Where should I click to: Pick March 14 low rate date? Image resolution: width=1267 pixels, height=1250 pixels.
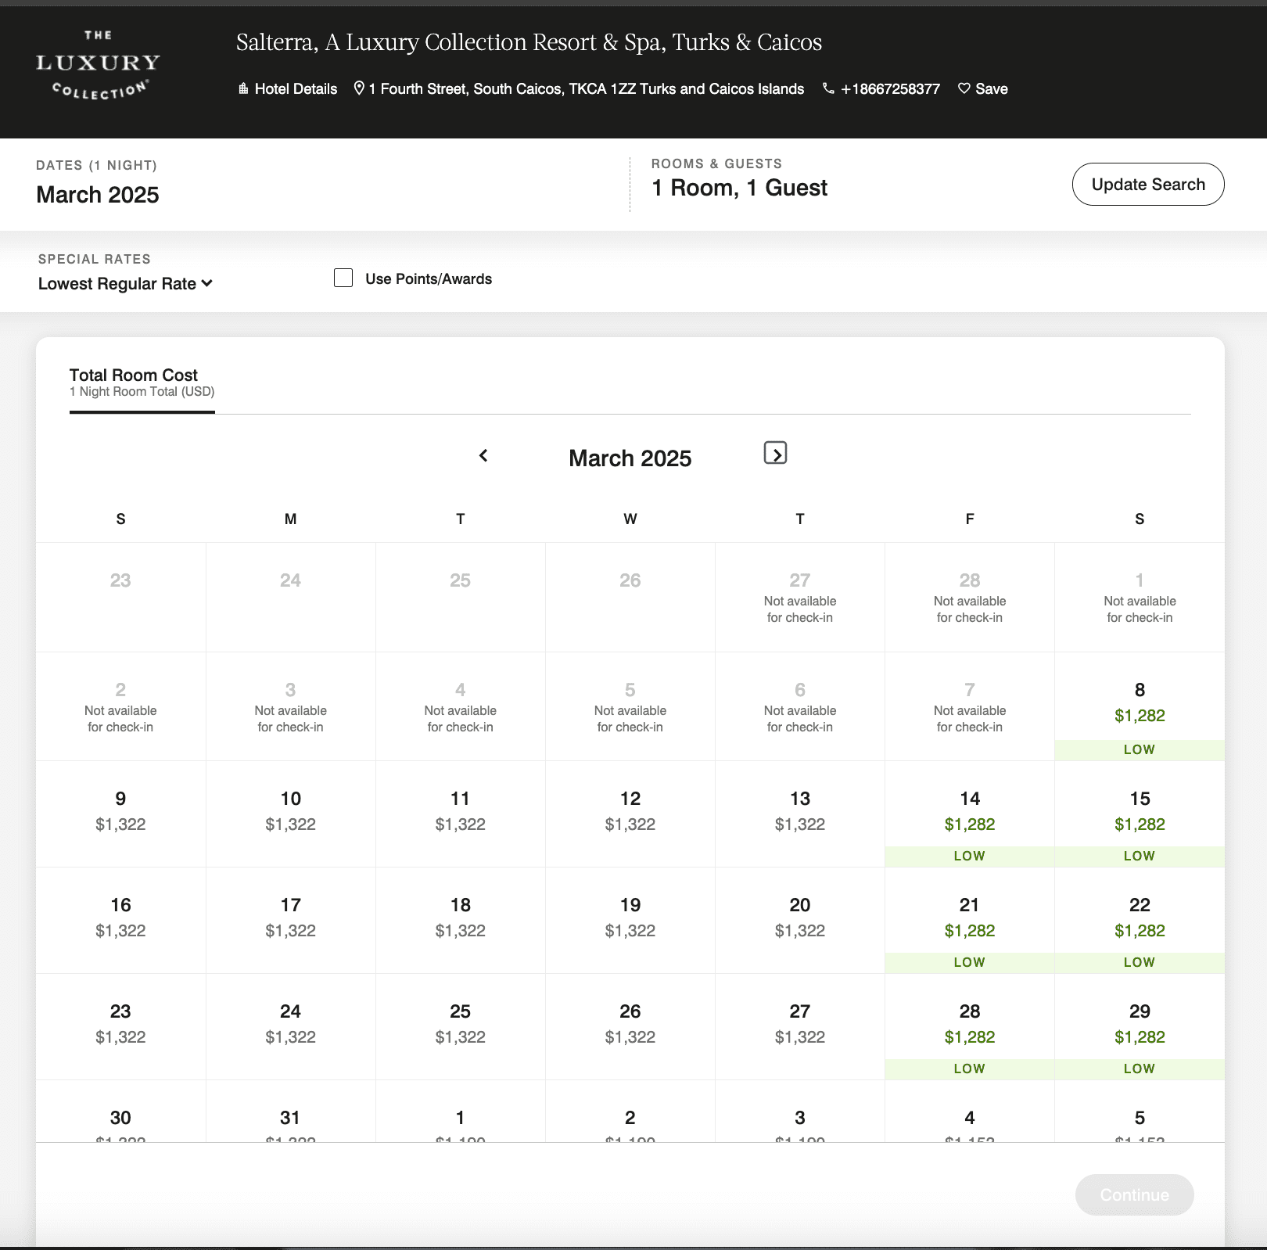970,814
